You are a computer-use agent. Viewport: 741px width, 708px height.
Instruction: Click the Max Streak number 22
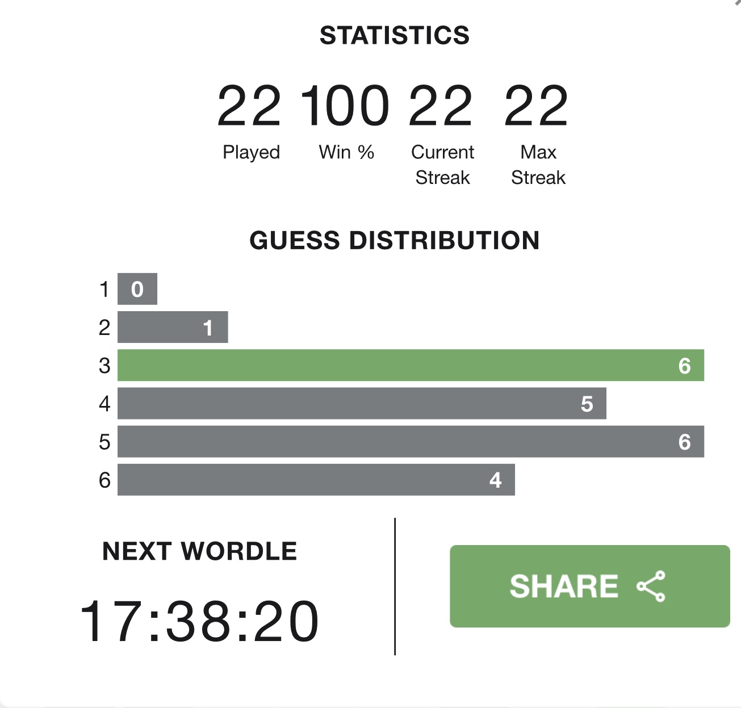coord(536,106)
